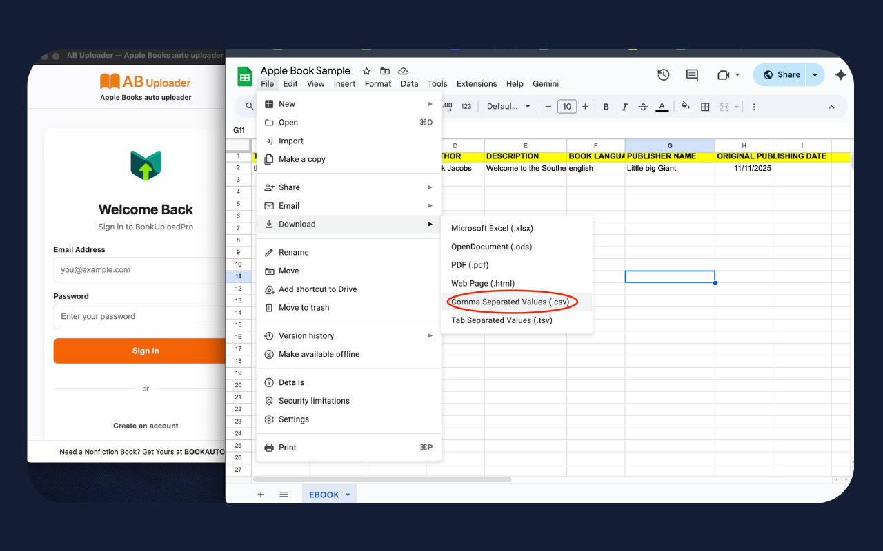Open the comments icon in the header
The width and height of the screenshot is (883, 551).
coord(692,75)
